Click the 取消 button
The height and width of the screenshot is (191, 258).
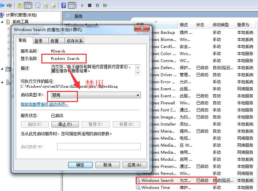[x=107, y=165]
